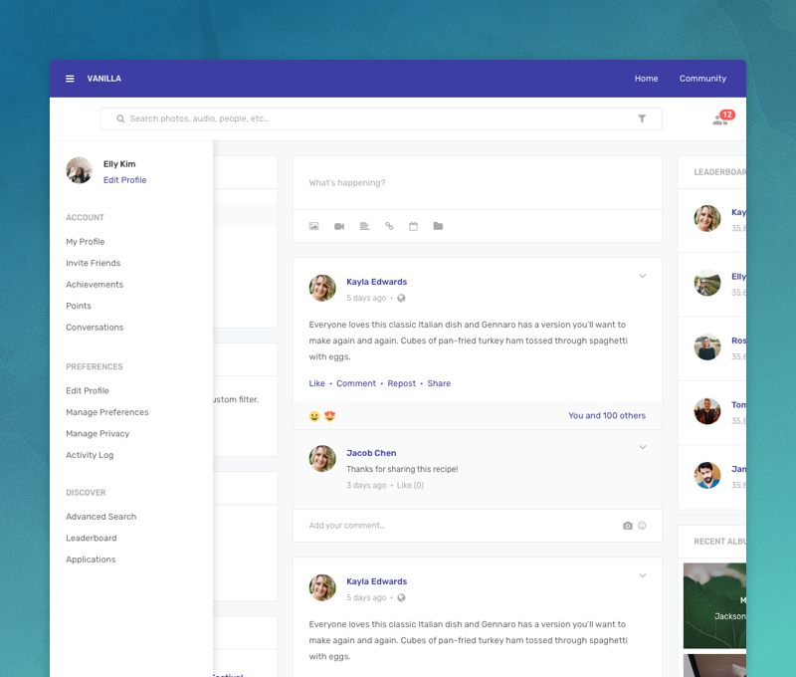This screenshot has width=796, height=677.
Task: Open Kayla Edwards' name on the lower post
Action: 377,581
